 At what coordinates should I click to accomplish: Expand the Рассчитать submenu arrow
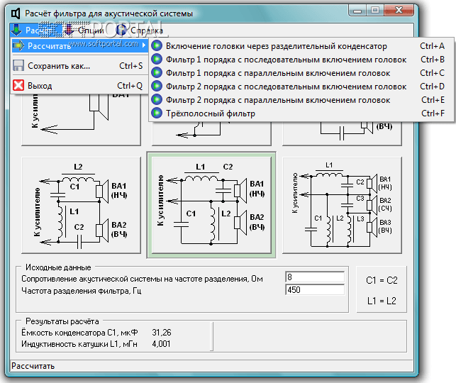144,45
